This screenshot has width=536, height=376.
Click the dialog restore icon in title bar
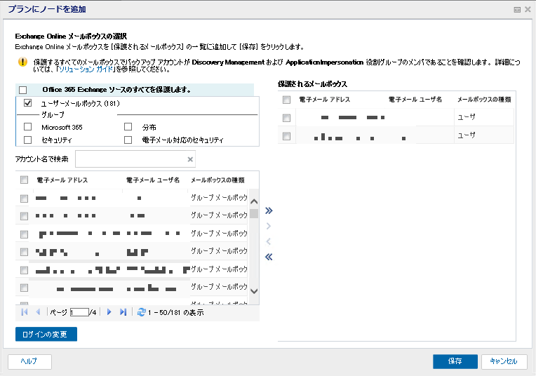click(517, 10)
